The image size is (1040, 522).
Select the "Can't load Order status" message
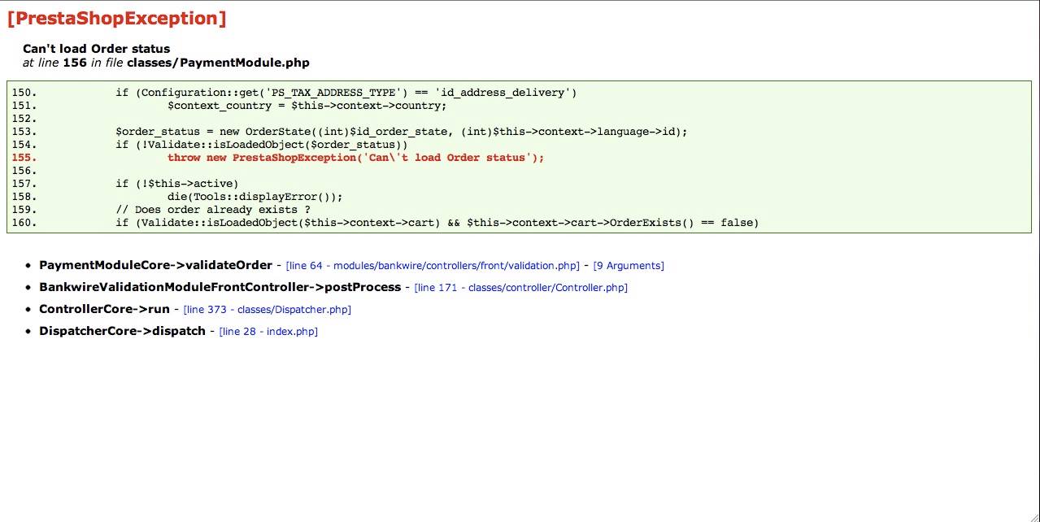pyautogui.click(x=96, y=49)
